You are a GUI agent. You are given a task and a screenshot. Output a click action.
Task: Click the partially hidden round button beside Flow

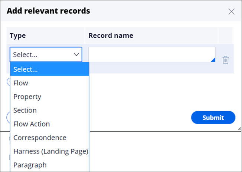pos(8,82)
